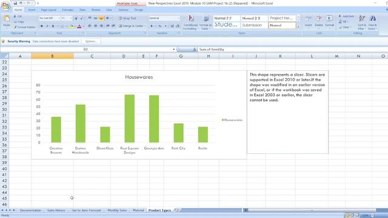Toggle Align Text Left
The width and height of the screenshot is (388, 218).
coord(90,26)
